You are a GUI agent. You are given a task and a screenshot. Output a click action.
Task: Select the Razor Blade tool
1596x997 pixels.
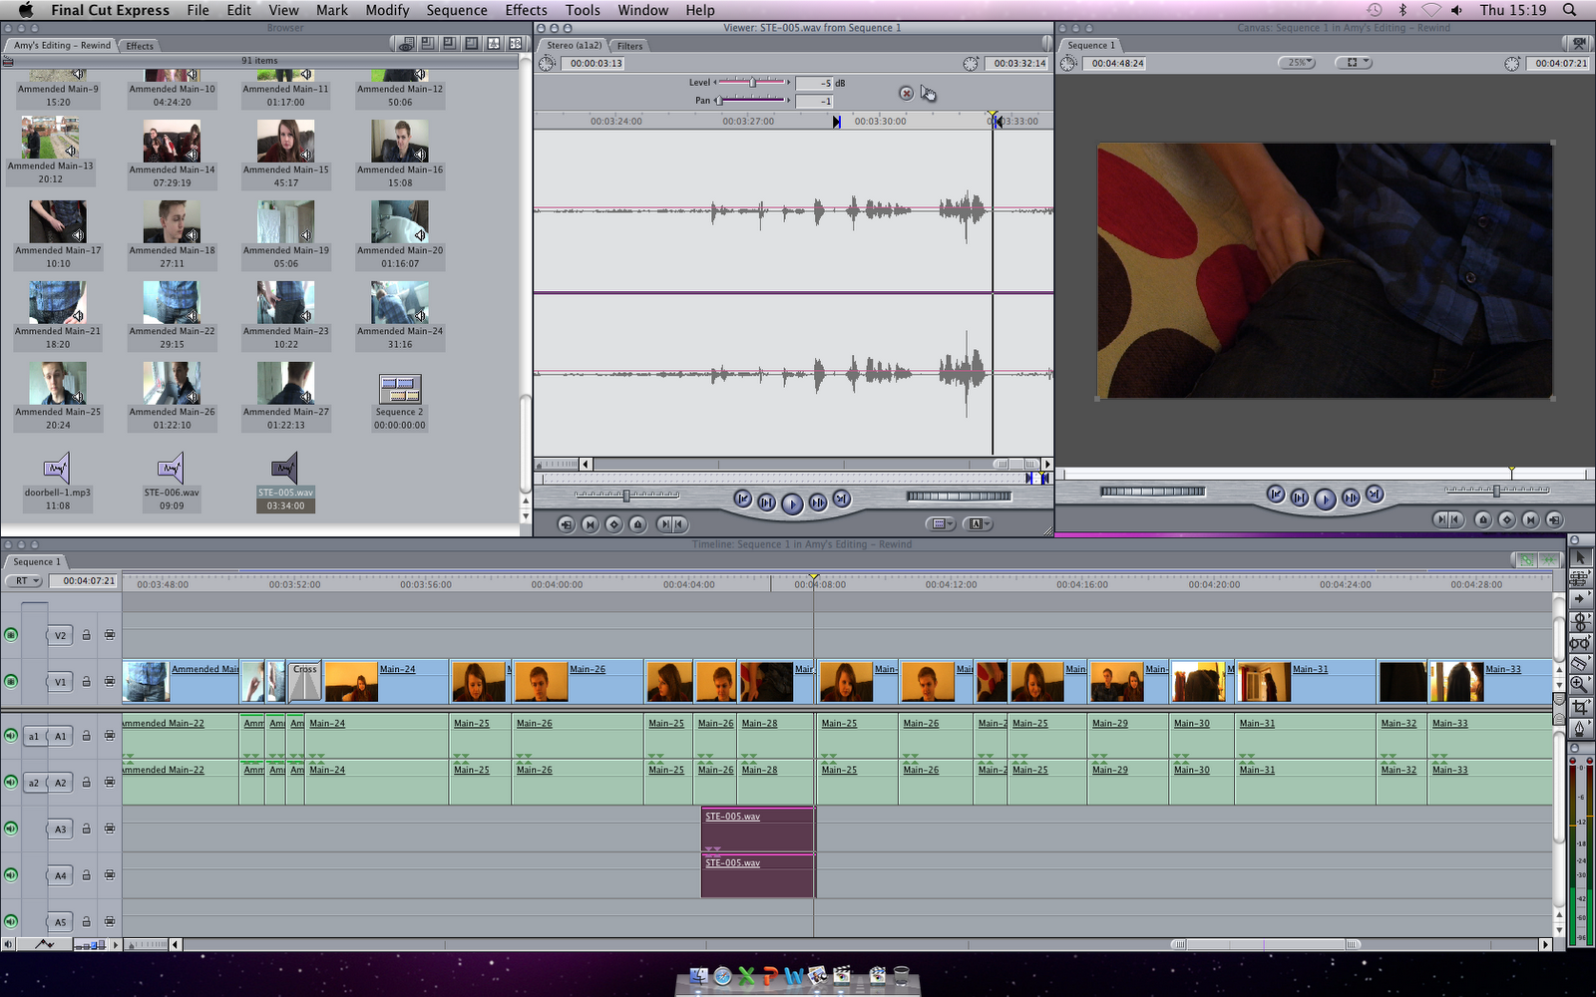1580,663
